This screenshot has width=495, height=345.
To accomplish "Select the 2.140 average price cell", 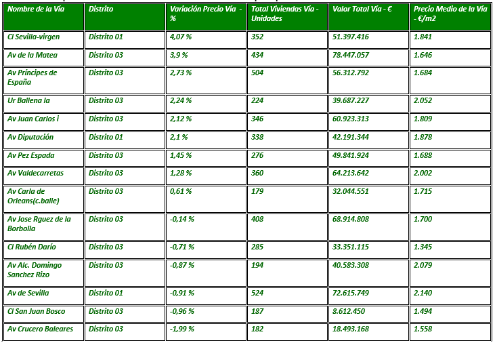I will [423, 293].
